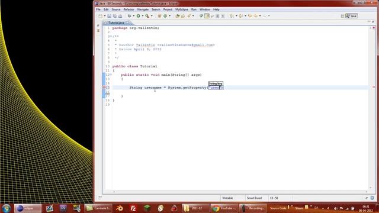379x213 pixels.
Task: Click the username variable on line 15
Action: pyautogui.click(x=153, y=88)
